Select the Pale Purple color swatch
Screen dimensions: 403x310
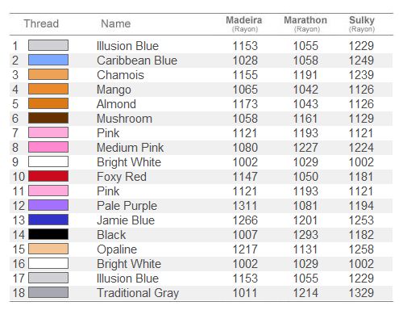(48, 205)
